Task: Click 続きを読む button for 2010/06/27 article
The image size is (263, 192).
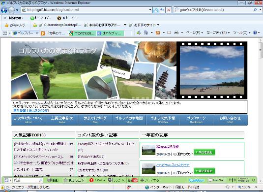Action: tap(205, 171)
